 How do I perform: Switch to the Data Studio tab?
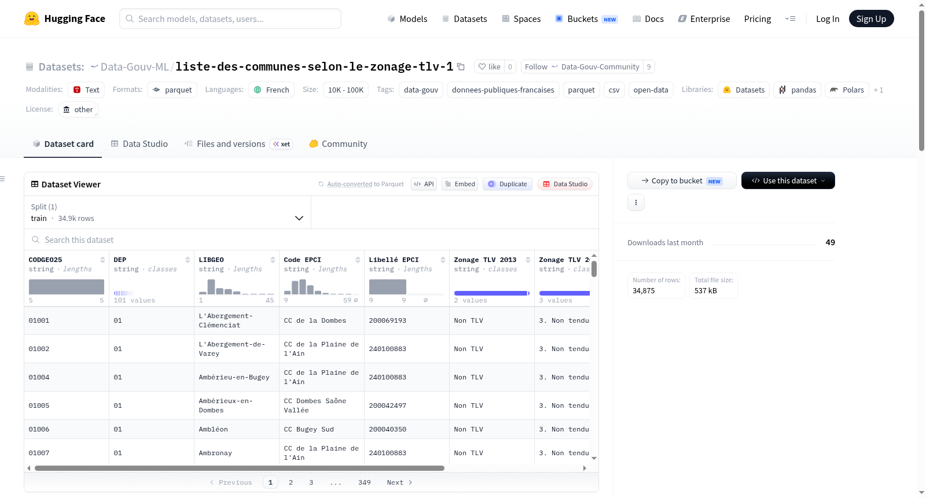click(x=139, y=144)
